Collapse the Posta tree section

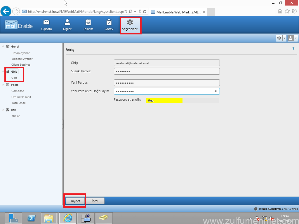point(3,85)
